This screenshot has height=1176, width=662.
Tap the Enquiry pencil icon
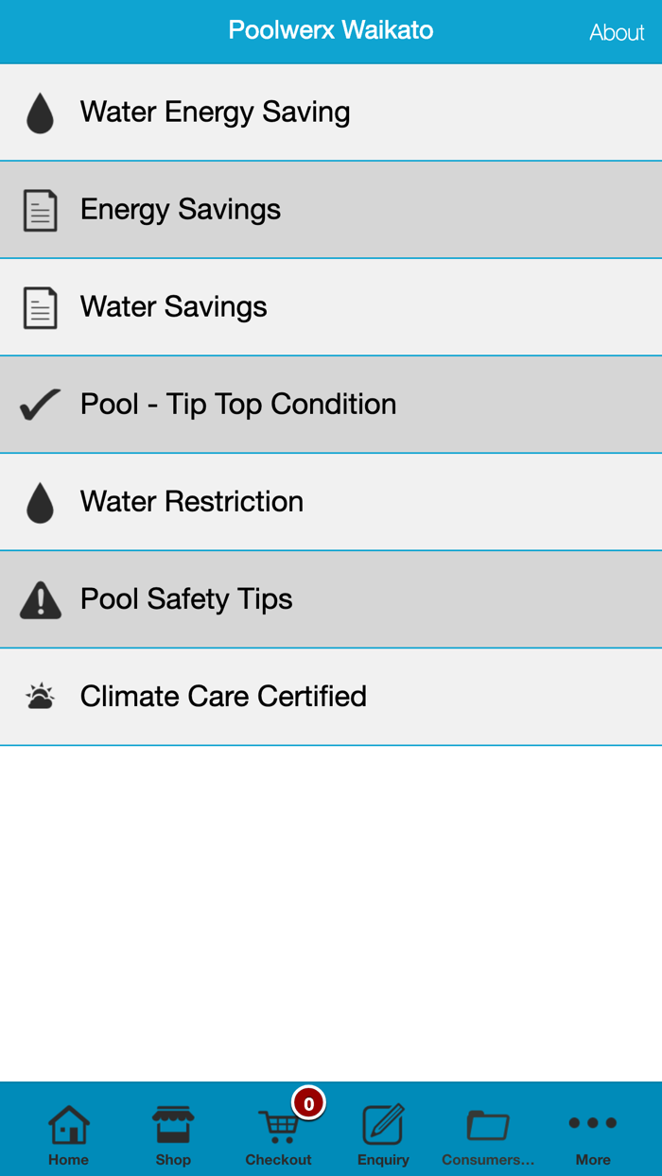tap(383, 1125)
